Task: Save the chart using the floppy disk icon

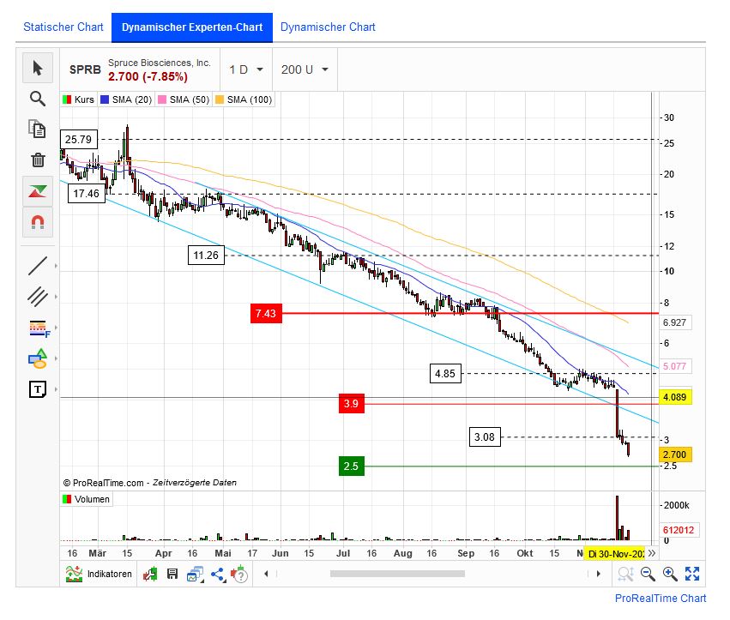Action: point(172,574)
